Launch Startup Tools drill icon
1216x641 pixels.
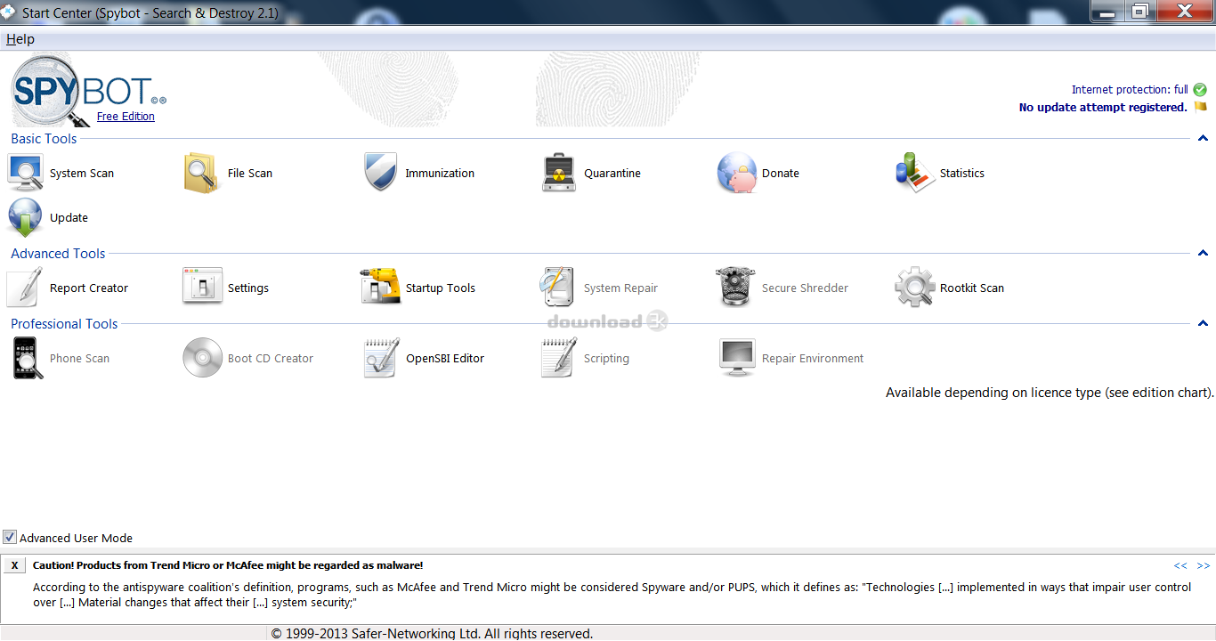tap(380, 288)
